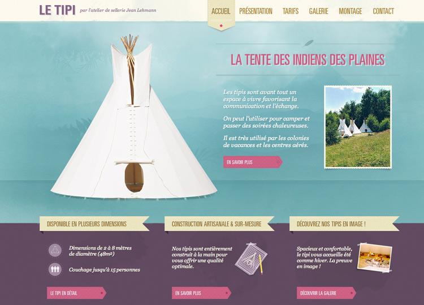
Task: Click the Construction artisanale & sur-mesure banner
Action: click(x=219, y=224)
